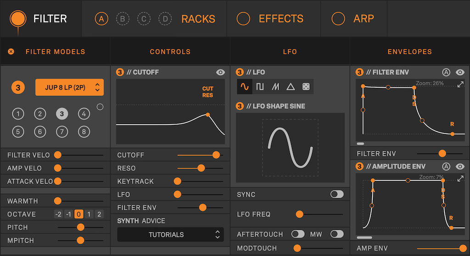Toggle the Filter Env eye visibility icon
The image size is (470, 256).
[x=460, y=72]
